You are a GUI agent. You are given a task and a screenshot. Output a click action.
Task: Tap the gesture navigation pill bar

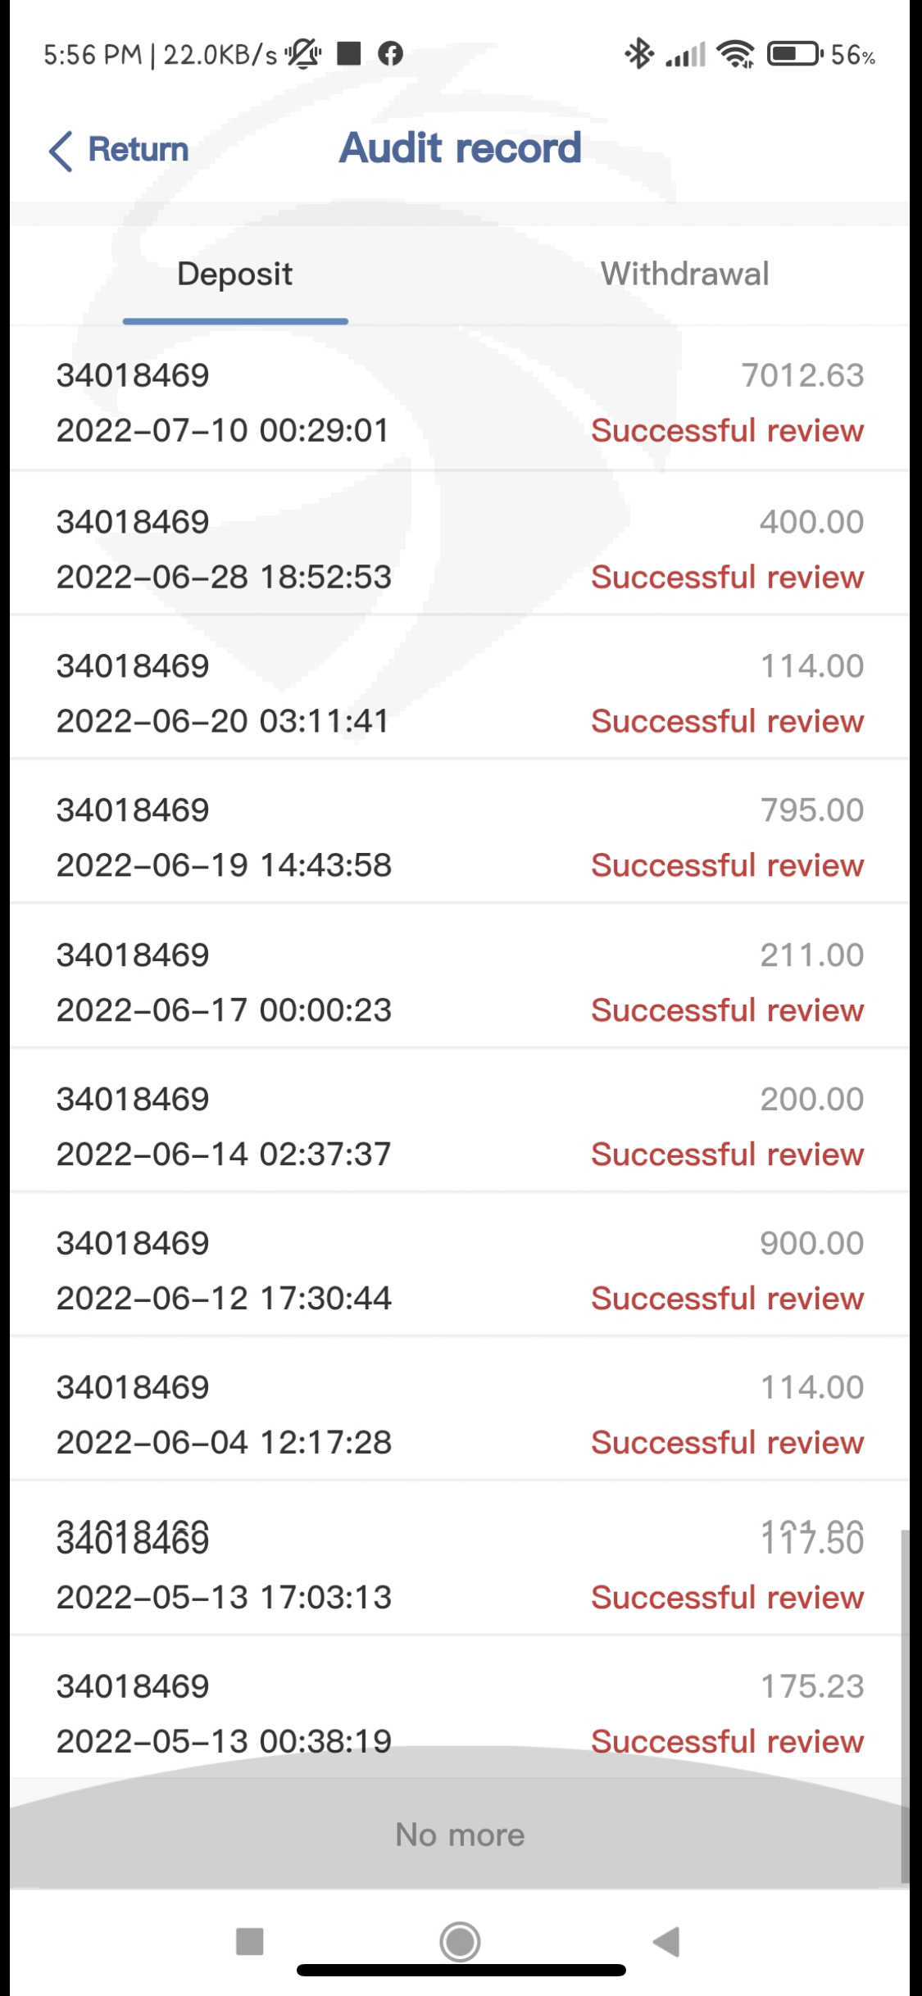pyautogui.click(x=461, y=1971)
